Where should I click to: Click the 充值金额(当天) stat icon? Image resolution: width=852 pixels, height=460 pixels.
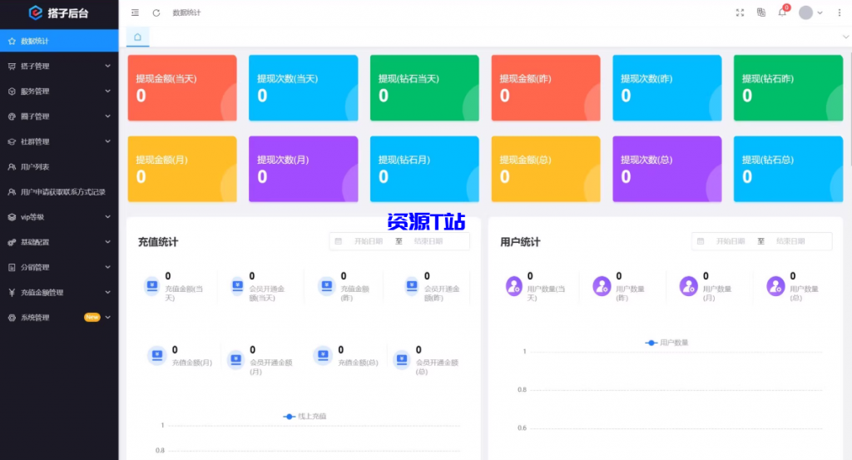[x=151, y=286]
